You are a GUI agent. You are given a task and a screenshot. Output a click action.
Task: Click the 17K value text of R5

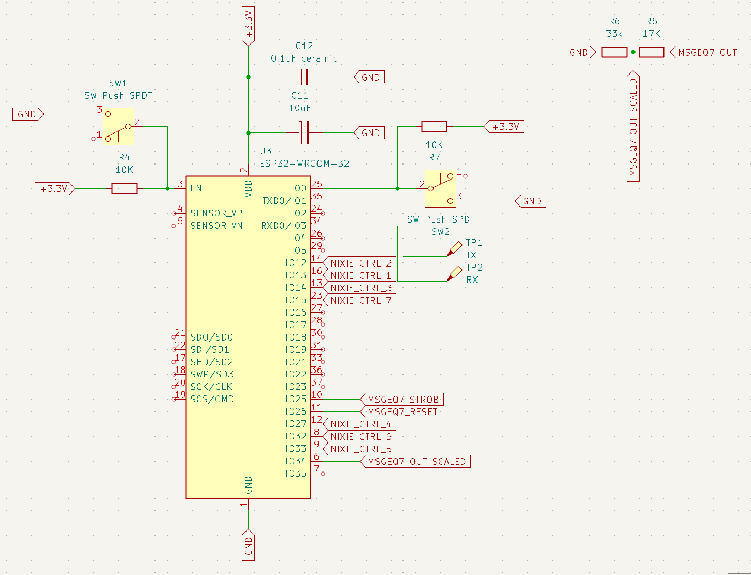pyautogui.click(x=652, y=34)
